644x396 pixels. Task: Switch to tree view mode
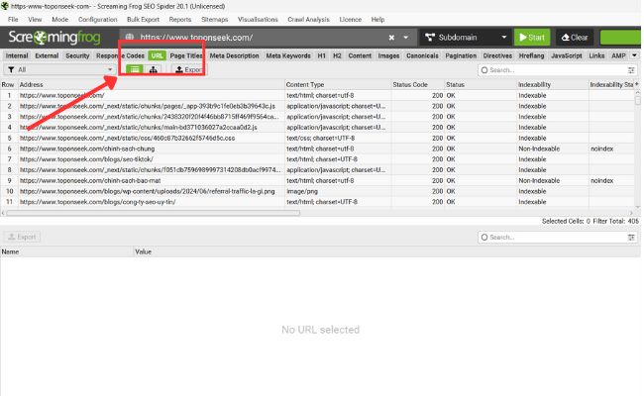pos(154,70)
